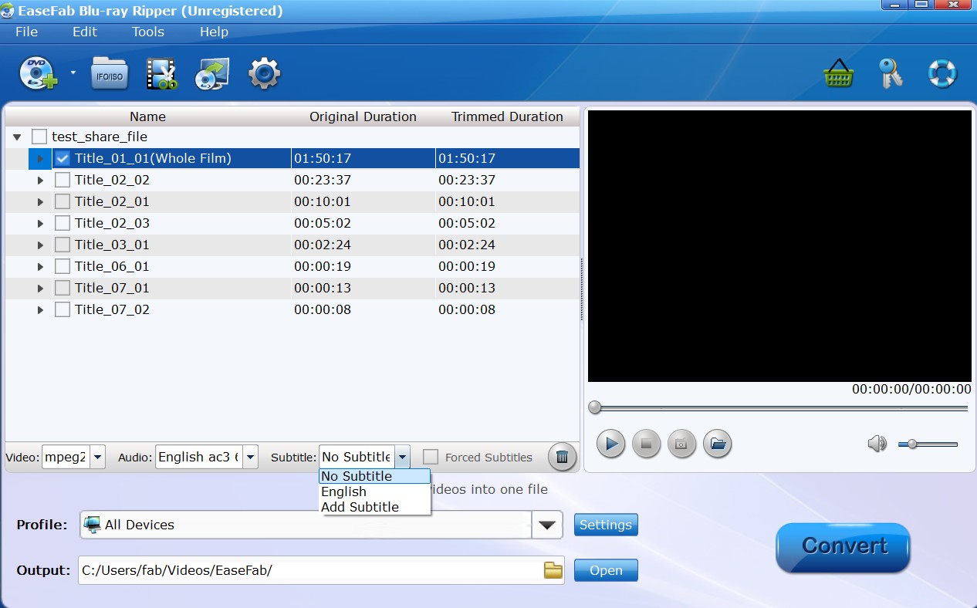The image size is (977, 608).
Task: Uncheck the Title_01_01 Whole Film checkbox
Action: pyautogui.click(x=61, y=157)
